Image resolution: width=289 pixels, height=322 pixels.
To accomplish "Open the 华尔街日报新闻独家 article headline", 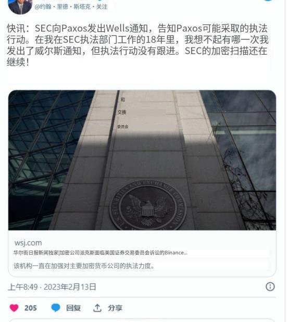I will (x=100, y=253).
